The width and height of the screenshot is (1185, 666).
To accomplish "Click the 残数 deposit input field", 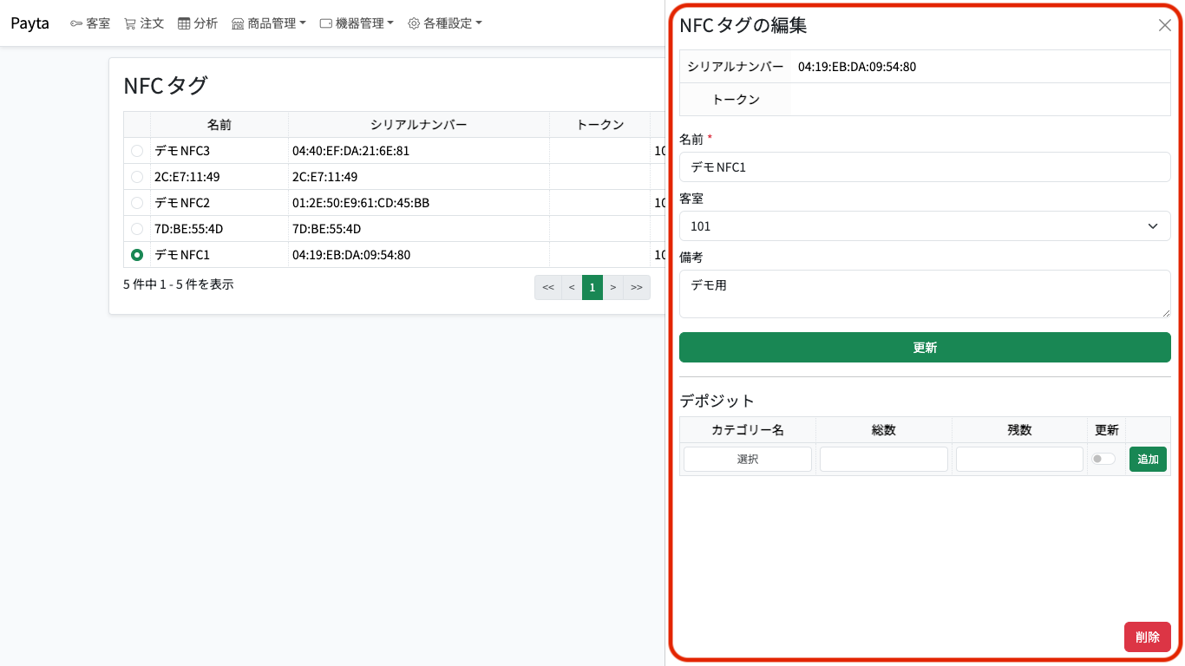I will point(1020,460).
